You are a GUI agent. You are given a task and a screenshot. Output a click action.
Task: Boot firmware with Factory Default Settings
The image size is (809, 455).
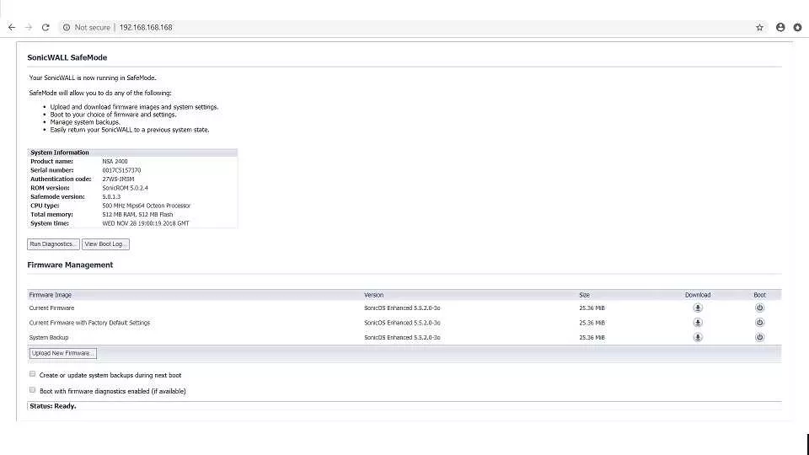tap(759, 323)
